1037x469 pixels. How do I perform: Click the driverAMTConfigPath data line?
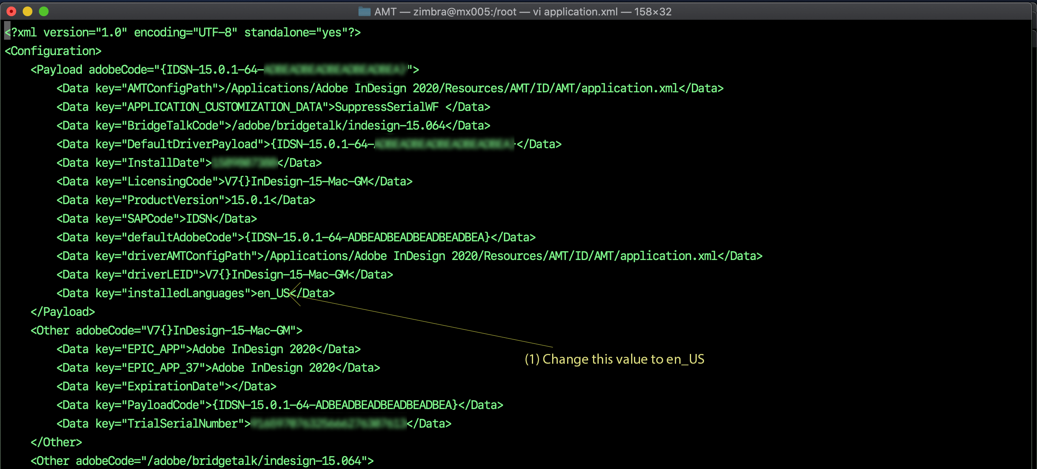[x=410, y=256]
